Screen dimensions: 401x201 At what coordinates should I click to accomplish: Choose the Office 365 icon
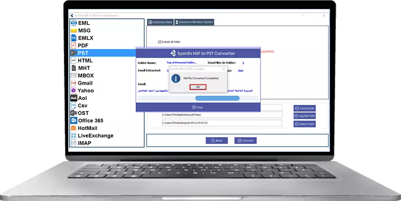[x=74, y=120]
